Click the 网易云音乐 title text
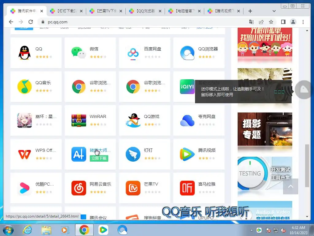The width and height of the screenshot is (314, 236). click(100, 184)
